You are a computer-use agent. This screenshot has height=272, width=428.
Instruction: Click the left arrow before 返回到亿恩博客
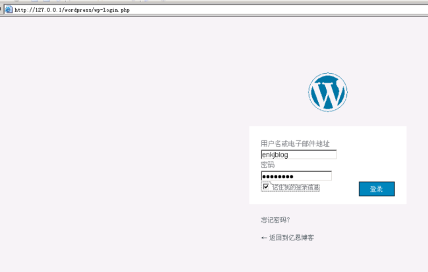pyautogui.click(x=264, y=237)
